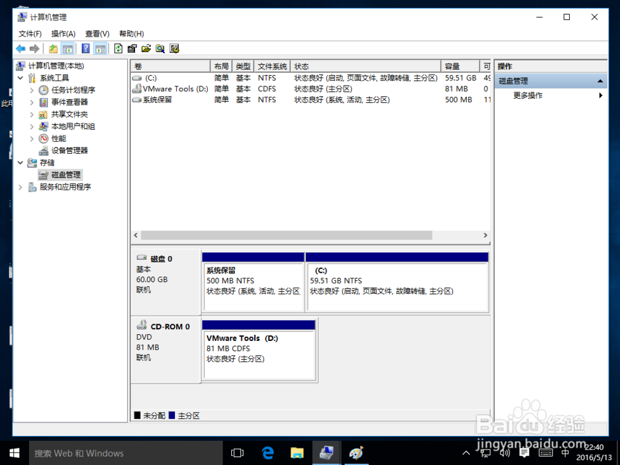
Task: Expand Local Users and Groups (本地用户和组) branch
Action: click(x=32, y=126)
